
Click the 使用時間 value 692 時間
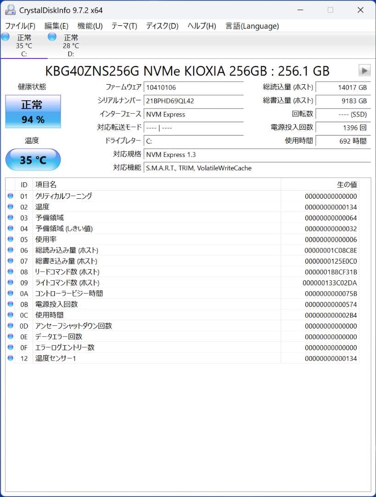(343, 141)
